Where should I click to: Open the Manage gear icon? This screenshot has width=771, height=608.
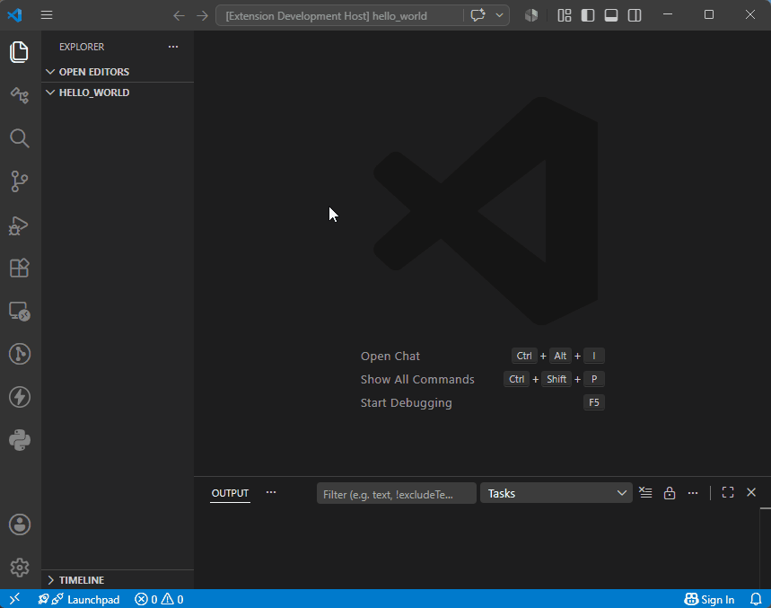click(x=19, y=568)
